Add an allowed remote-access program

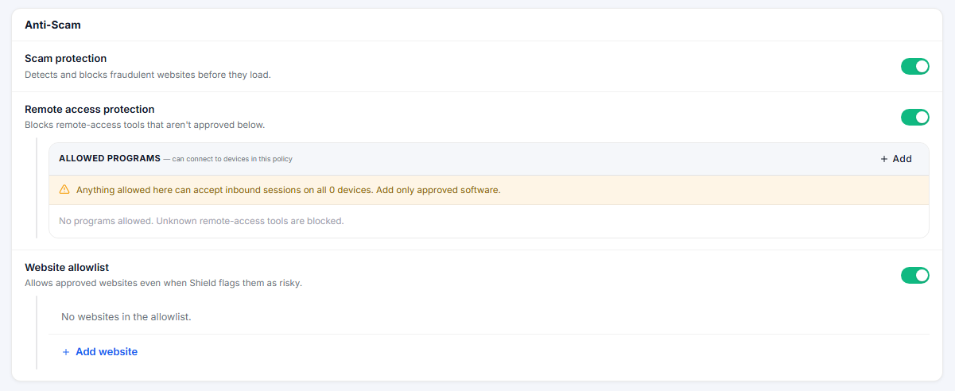(x=896, y=159)
